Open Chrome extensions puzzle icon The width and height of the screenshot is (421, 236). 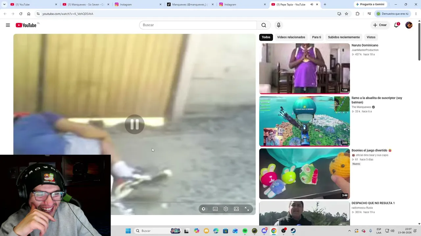coord(358,14)
